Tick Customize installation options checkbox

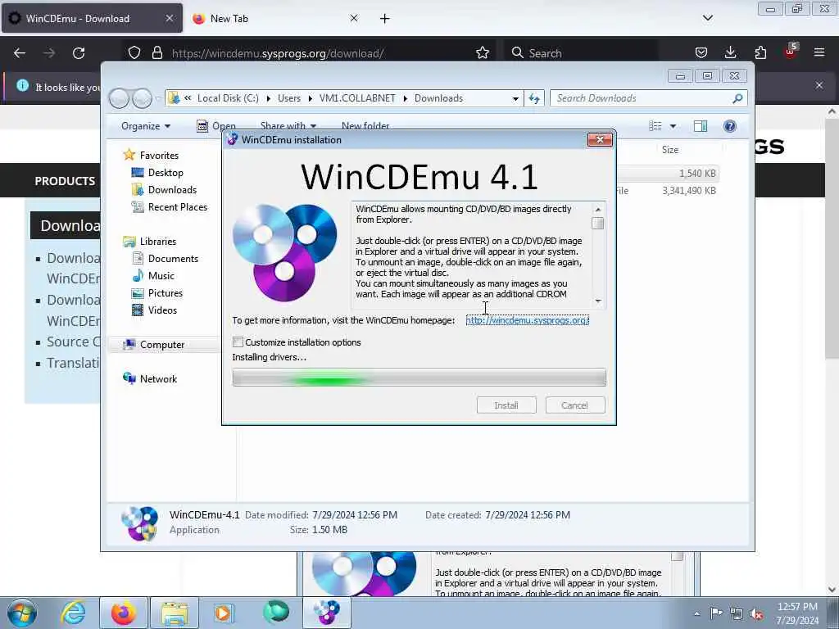[x=238, y=342]
